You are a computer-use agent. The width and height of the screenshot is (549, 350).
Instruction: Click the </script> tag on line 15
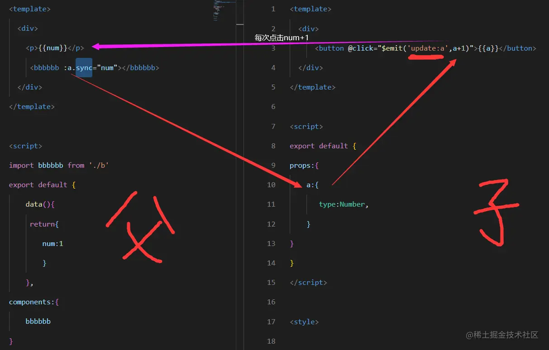(x=308, y=283)
